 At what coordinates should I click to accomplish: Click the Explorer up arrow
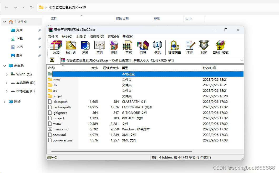pyautogui.click(x=31, y=7)
